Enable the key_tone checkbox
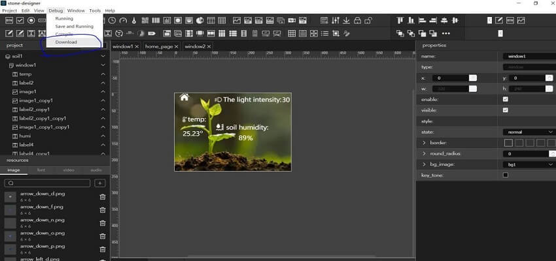The width and height of the screenshot is (556, 261). point(505,175)
